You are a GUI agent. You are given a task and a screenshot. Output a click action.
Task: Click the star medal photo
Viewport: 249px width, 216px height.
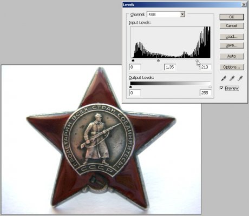tap(101, 139)
